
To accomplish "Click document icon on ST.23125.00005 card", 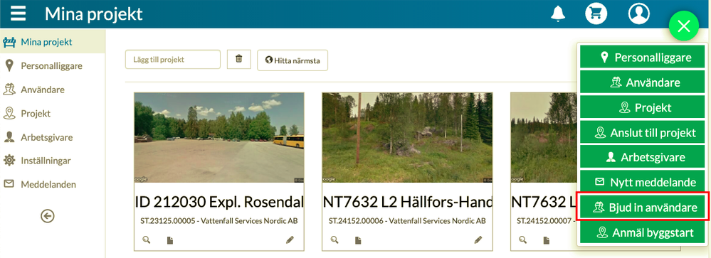I will point(170,240).
